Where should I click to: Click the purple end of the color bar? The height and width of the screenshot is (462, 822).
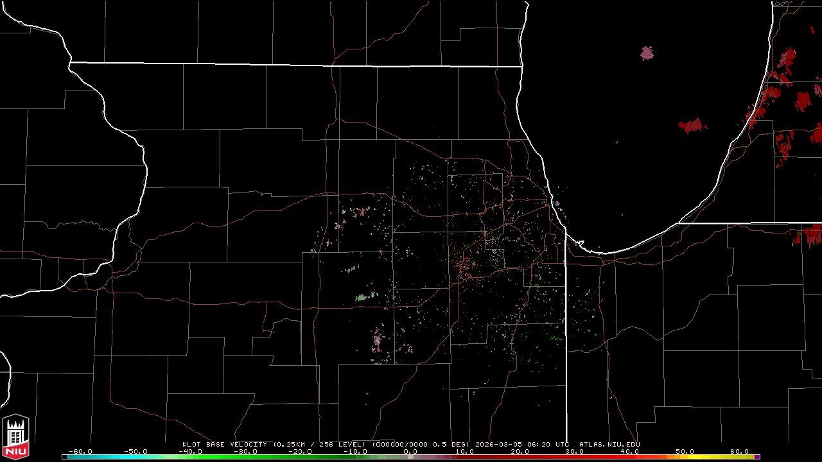coord(757,457)
